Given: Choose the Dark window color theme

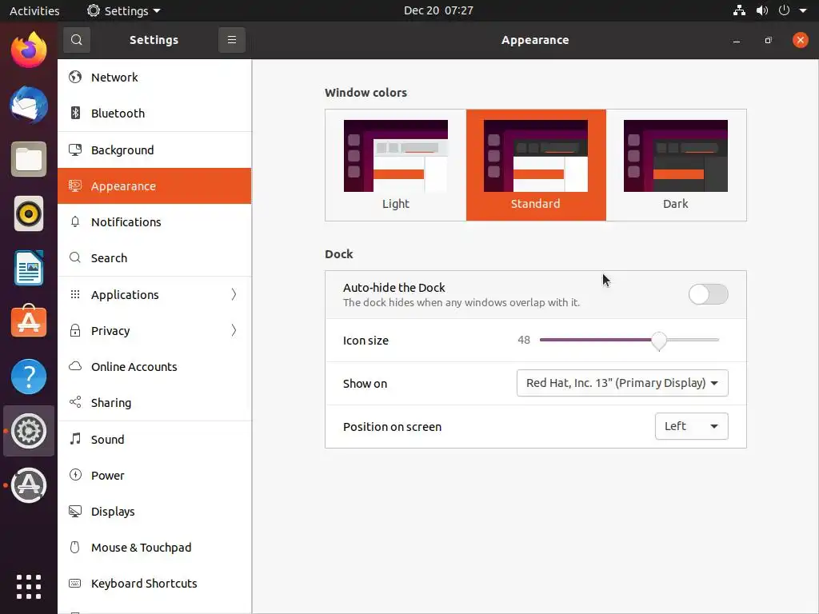Looking at the screenshot, I should 676,165.
